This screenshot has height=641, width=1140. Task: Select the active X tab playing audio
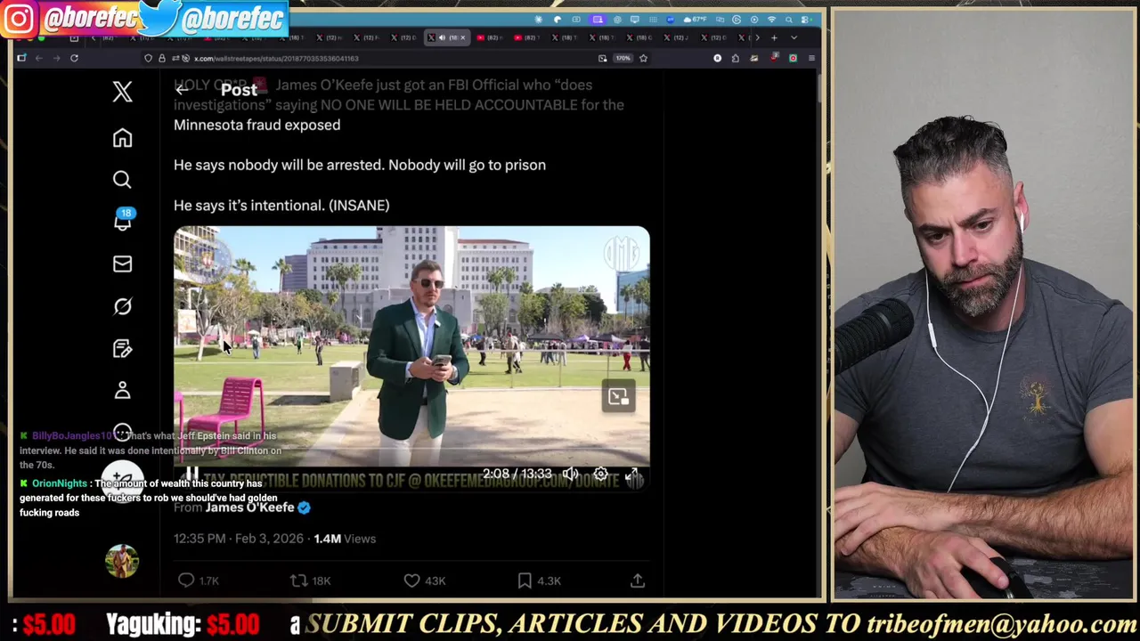446,37
